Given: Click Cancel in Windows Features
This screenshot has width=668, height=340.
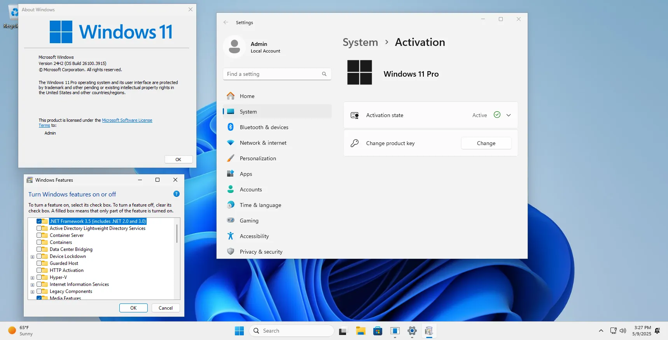Looking at the screenshot, I should tap(166, 308).
